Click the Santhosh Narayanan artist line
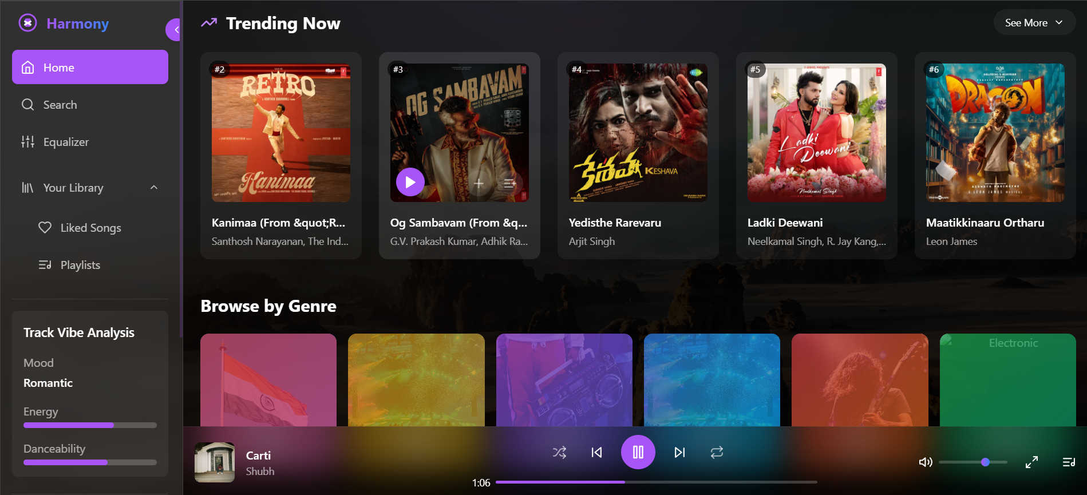The height and width of the screenshot is (495, 1087). click(x=280, y=241)
